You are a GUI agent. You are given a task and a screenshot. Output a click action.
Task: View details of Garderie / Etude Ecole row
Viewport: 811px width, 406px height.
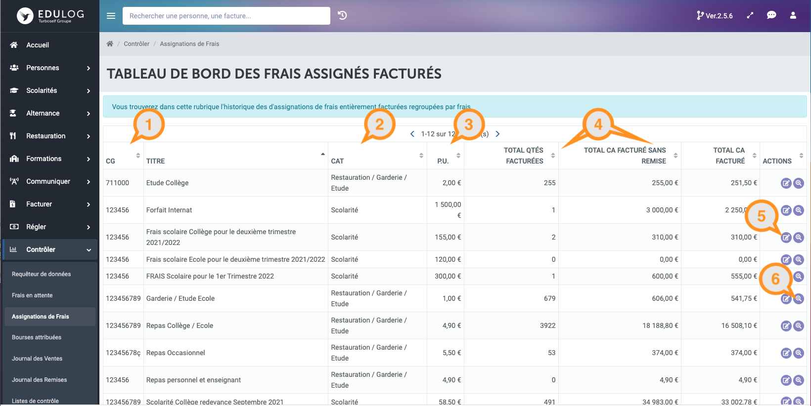pyautogui.click(x=799, y=299)
